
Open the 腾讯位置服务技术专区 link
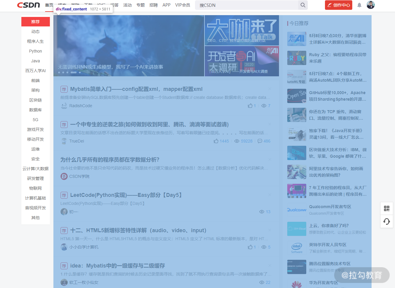(330, 264)
